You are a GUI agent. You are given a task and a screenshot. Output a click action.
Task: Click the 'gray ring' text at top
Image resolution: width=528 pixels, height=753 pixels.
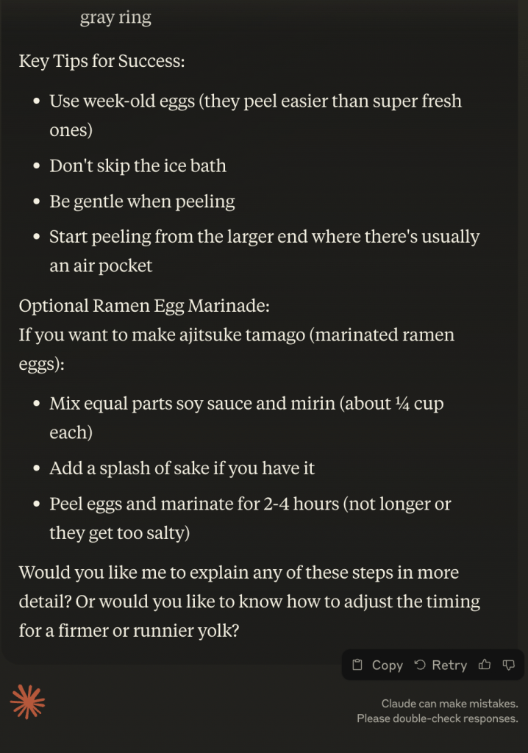click(115, 18)
